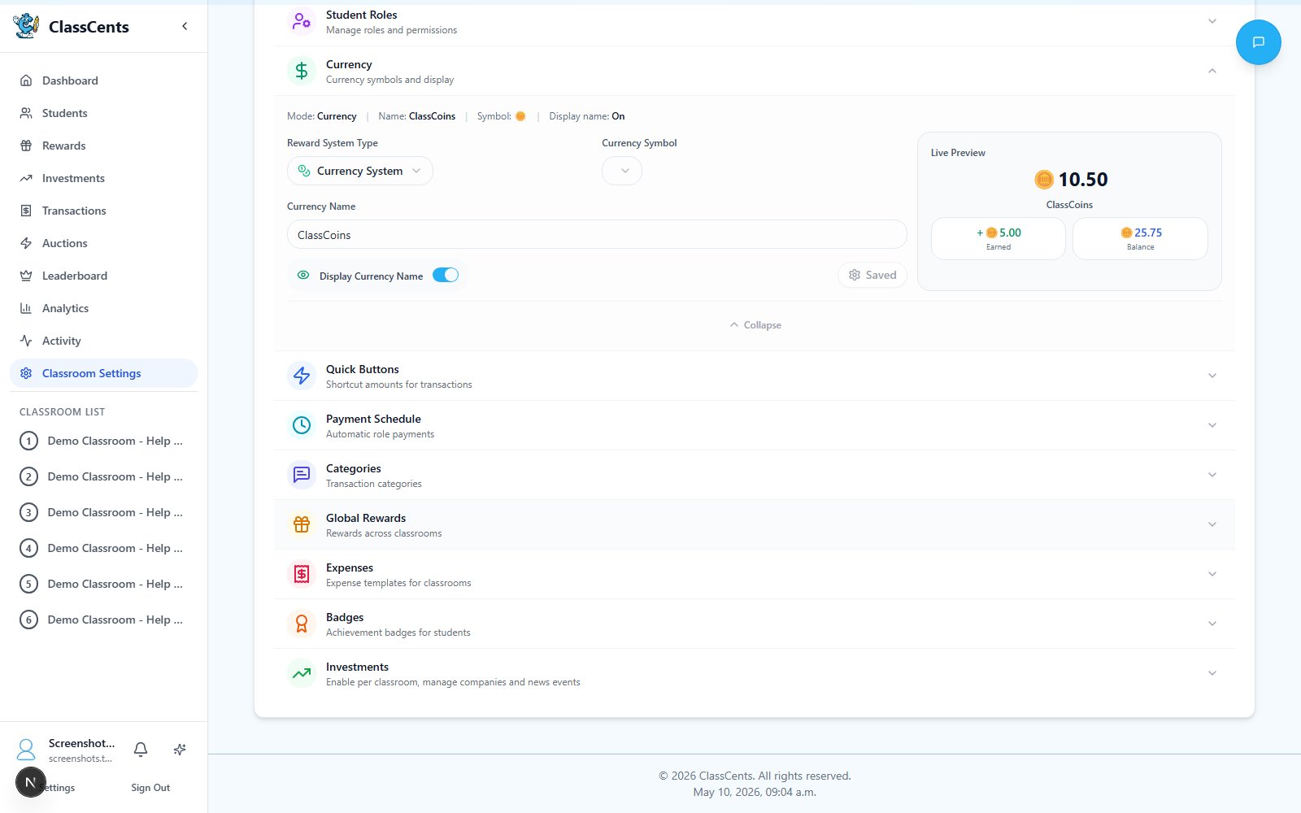The image size is (1301, 813).
Task: Click the ClassCents mascot logo
Action: point(26,26)
